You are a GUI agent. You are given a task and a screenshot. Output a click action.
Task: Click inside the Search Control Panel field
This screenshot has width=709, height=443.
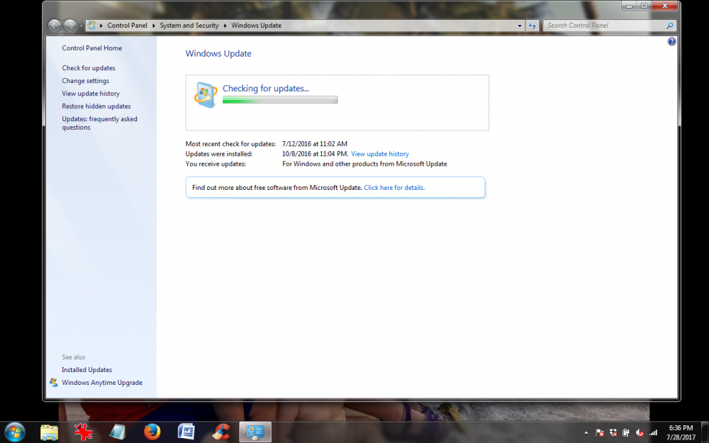click(606, 25)
